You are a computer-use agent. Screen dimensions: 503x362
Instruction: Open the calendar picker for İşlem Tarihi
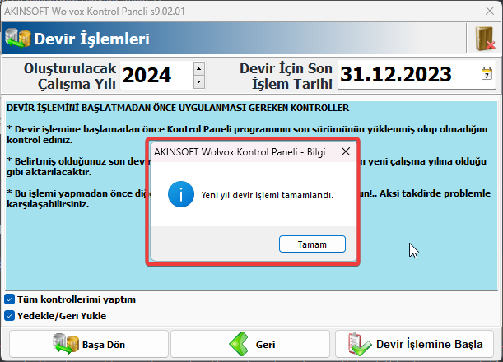(487, 74)
